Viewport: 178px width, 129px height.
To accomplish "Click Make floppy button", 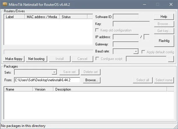I will (x=14, y=59).
